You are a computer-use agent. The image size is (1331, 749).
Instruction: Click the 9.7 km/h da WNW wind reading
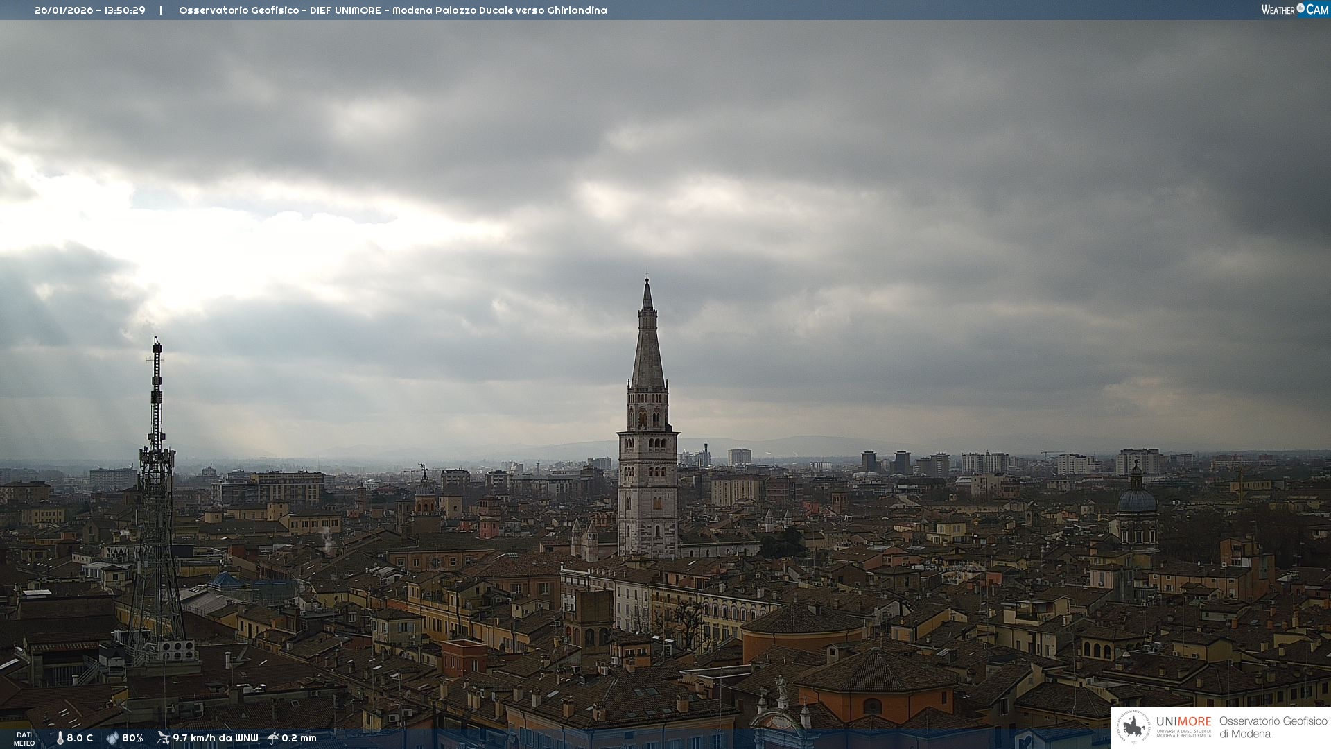[215, 738]
